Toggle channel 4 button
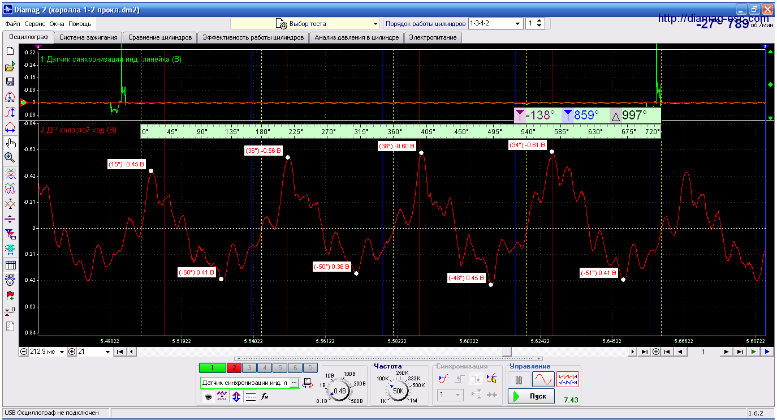The width and height of the screenshot is (777, 420). pyautogui.click(x=264, y=368)
